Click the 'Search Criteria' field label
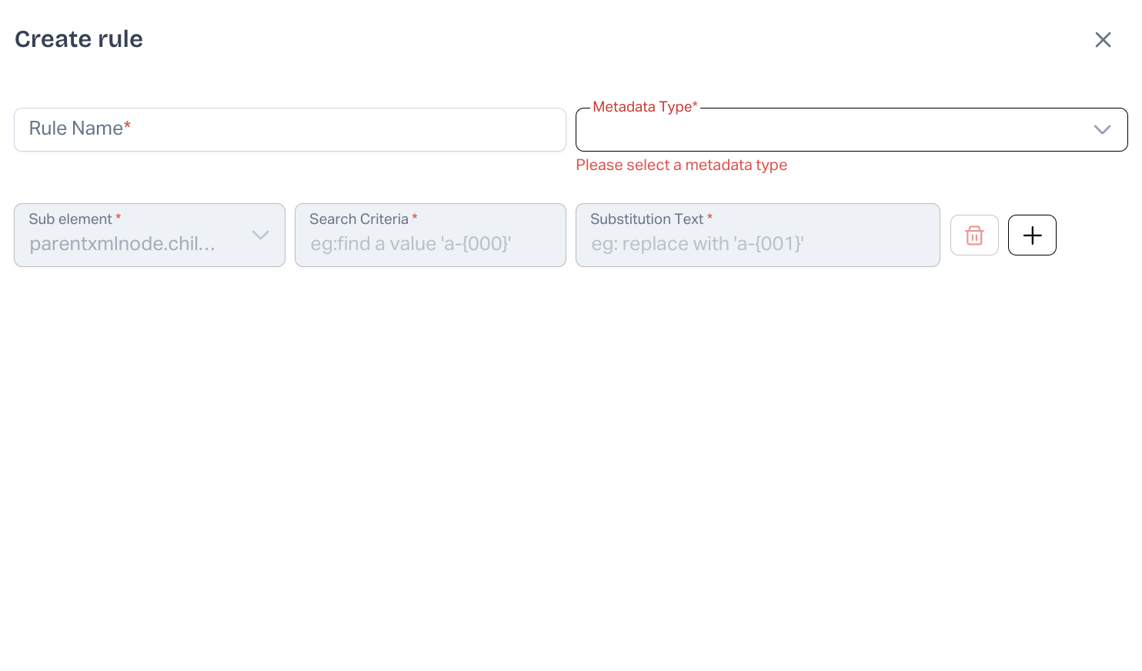The width and height of the screenshot is (1142, 671). coord(359,219)
